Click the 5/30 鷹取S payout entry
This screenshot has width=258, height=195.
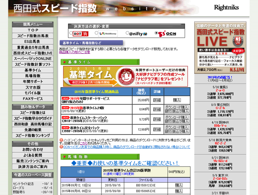[220, 92]
